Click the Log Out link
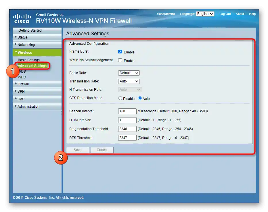This screenshot has width=268, height=212. (x=225, y=14)
